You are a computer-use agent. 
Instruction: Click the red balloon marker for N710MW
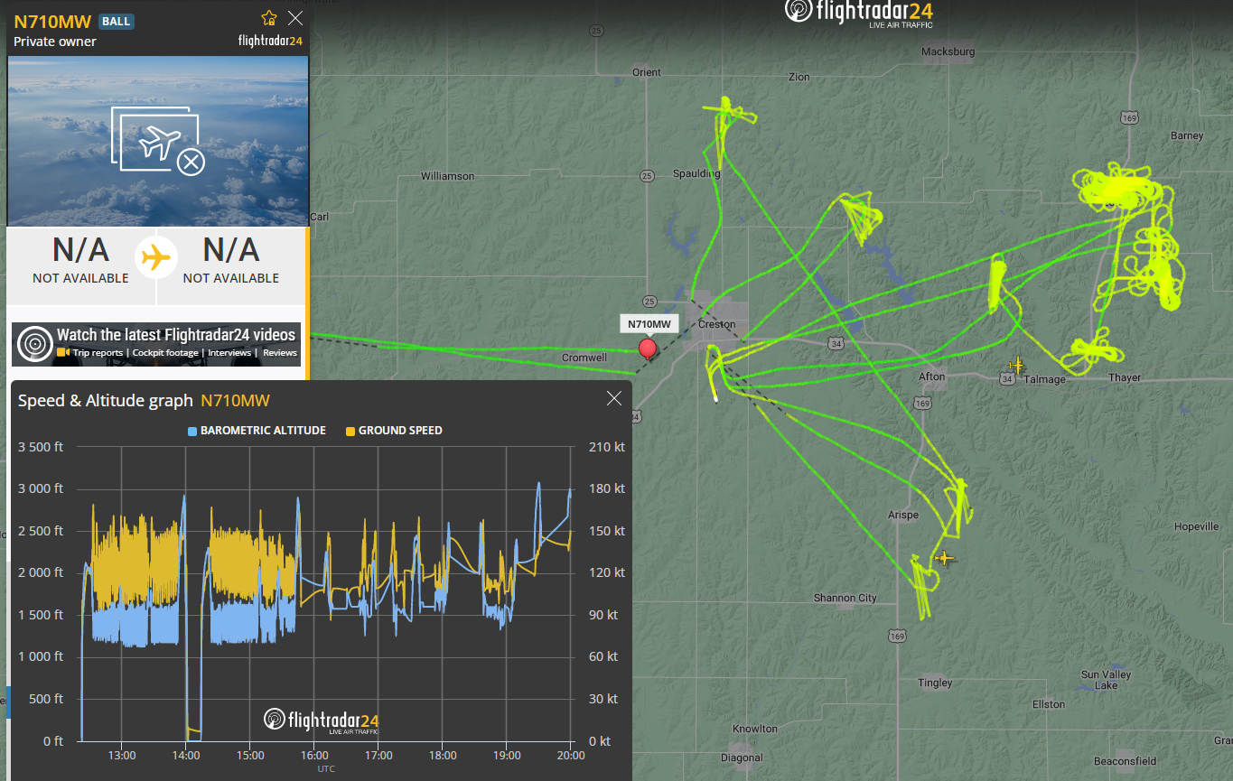(x=647, y=349)
